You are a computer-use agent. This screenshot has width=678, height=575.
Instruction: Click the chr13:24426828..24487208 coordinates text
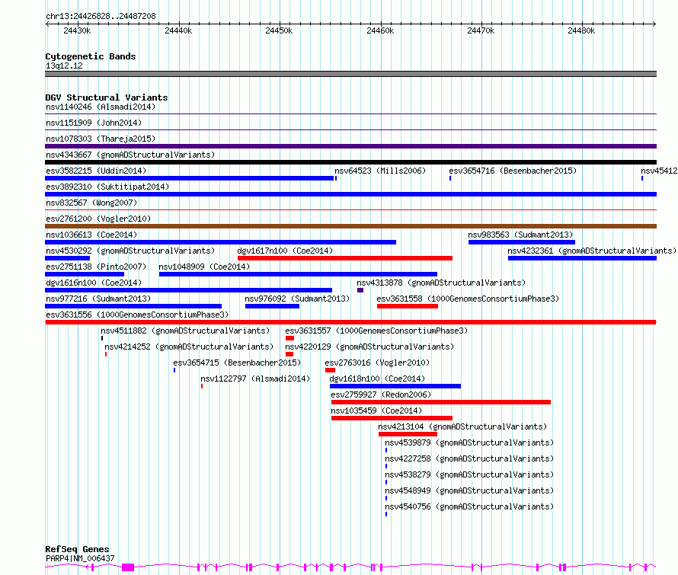tap(101, 16)
